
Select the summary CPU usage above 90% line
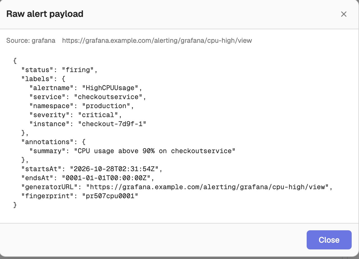[132, 151]
